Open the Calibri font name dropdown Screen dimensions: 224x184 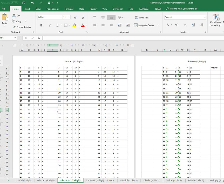pos(62,17)
